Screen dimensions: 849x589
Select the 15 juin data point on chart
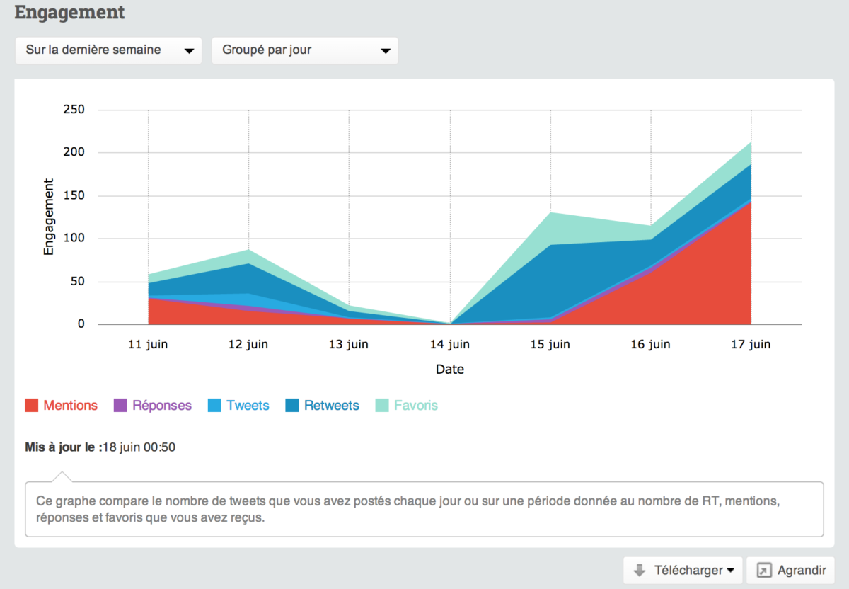(x=550, y=213)
